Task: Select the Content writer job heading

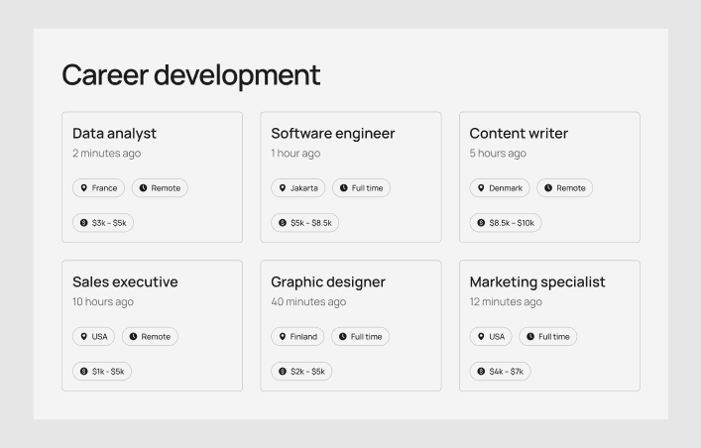Action: click(x=519, y=134)
